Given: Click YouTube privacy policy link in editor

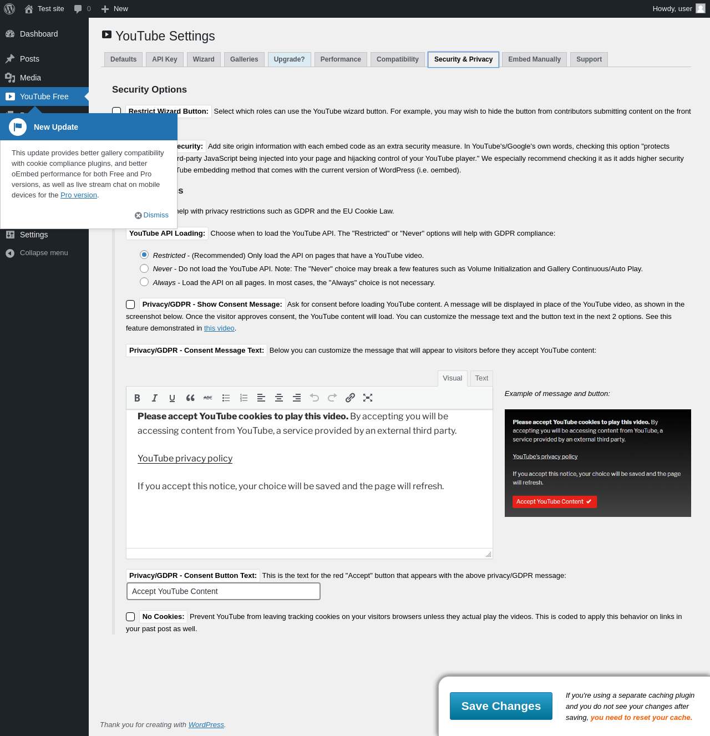Looking at the screenshot, I should 185,459.
